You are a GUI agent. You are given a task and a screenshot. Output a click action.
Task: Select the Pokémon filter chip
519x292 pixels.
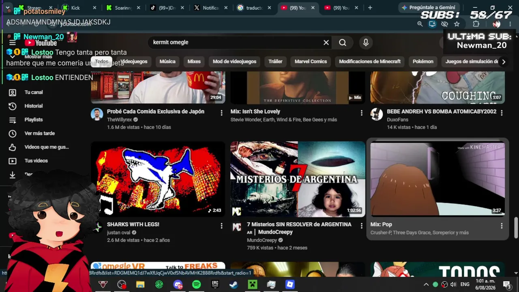[423, 62]
